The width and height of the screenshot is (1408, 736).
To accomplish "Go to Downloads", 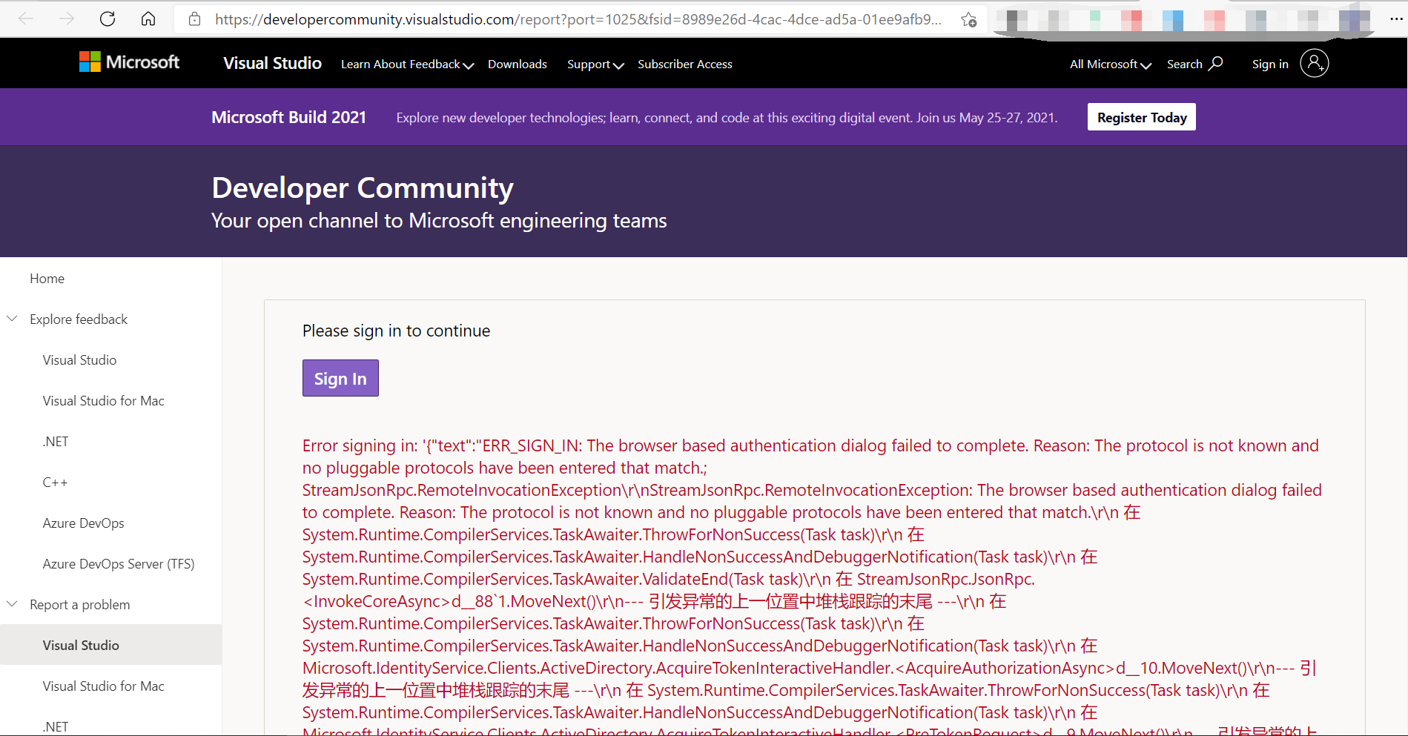I will pos(517,64).
